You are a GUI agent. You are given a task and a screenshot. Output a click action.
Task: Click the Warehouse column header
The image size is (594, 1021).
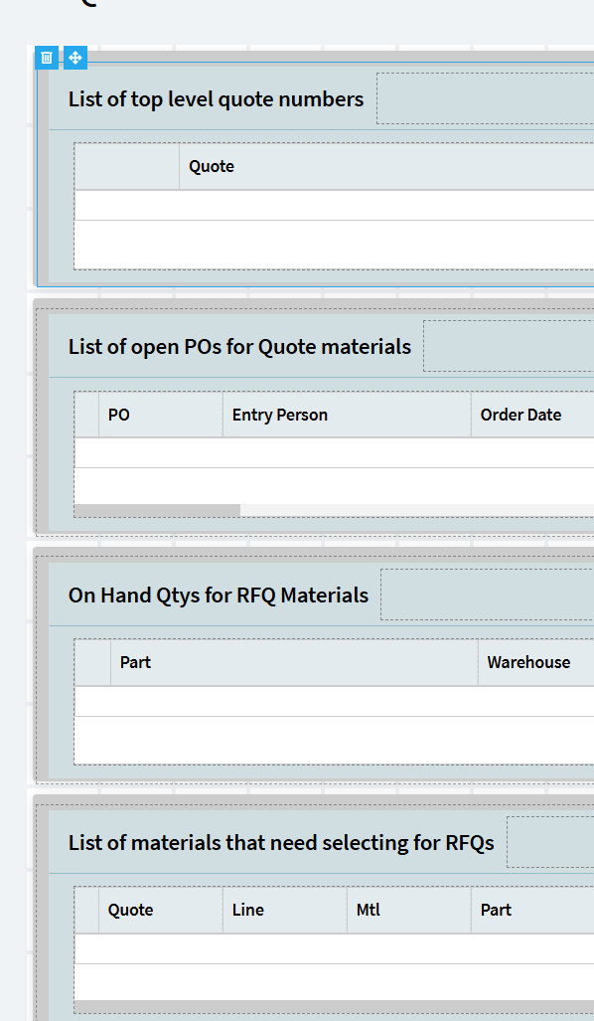click(x=536, y=662)
